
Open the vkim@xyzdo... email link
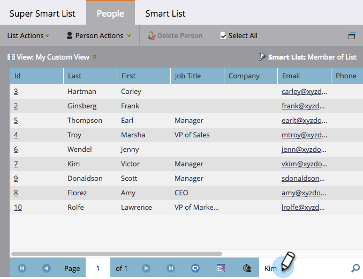tap(304, 164)
